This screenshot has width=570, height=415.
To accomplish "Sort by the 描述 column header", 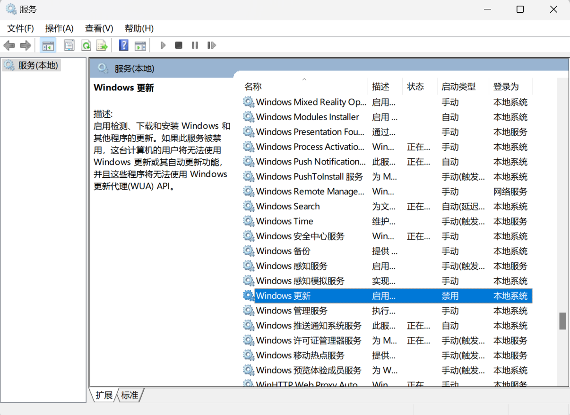I will point(385,86).
